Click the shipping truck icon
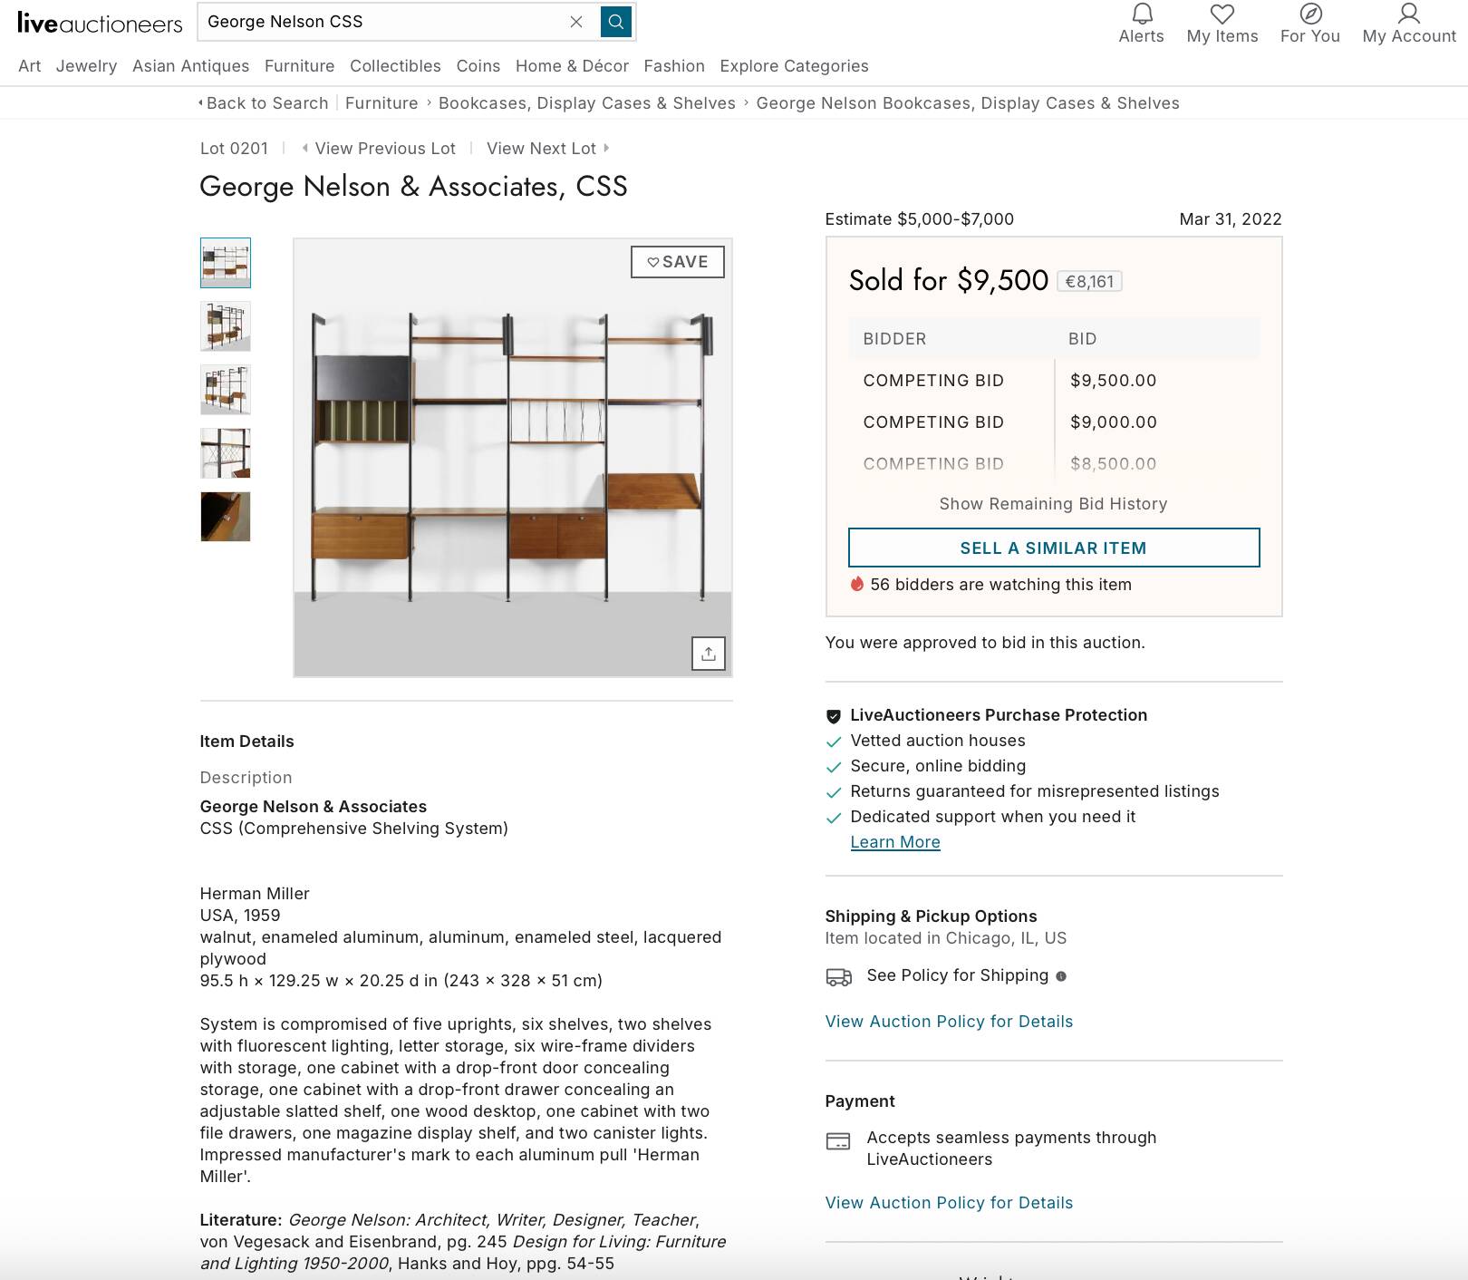 pyautogui.click(x=840, y=976)
